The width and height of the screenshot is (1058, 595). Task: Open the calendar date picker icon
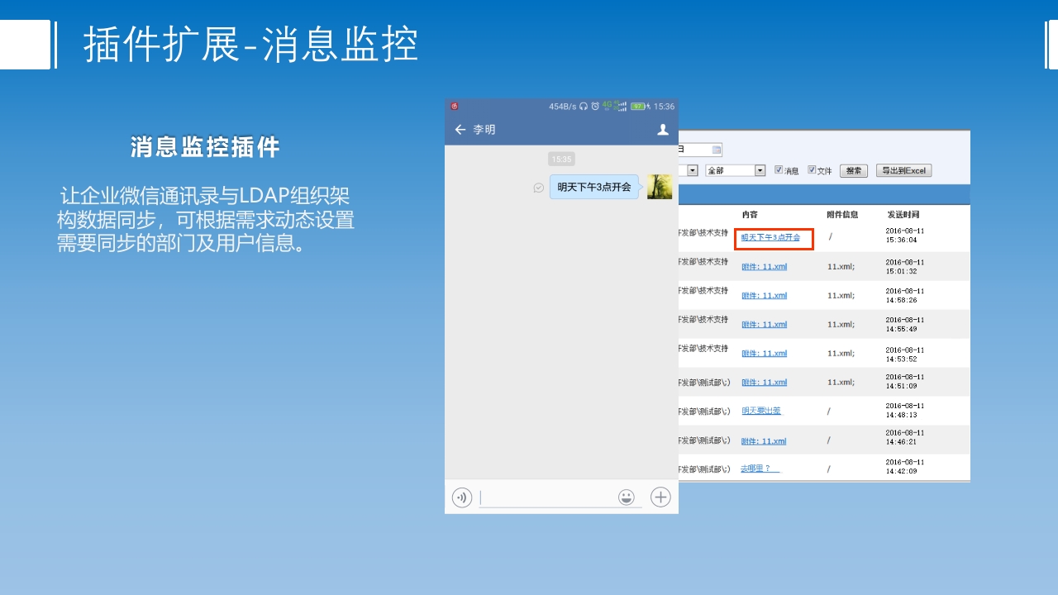click(x=716, y=150)
